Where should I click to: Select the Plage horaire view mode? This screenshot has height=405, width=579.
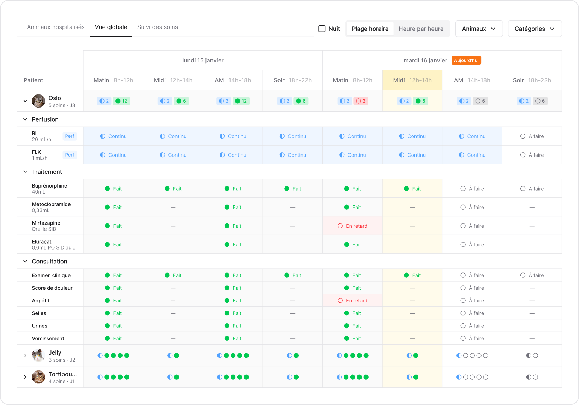370,29
